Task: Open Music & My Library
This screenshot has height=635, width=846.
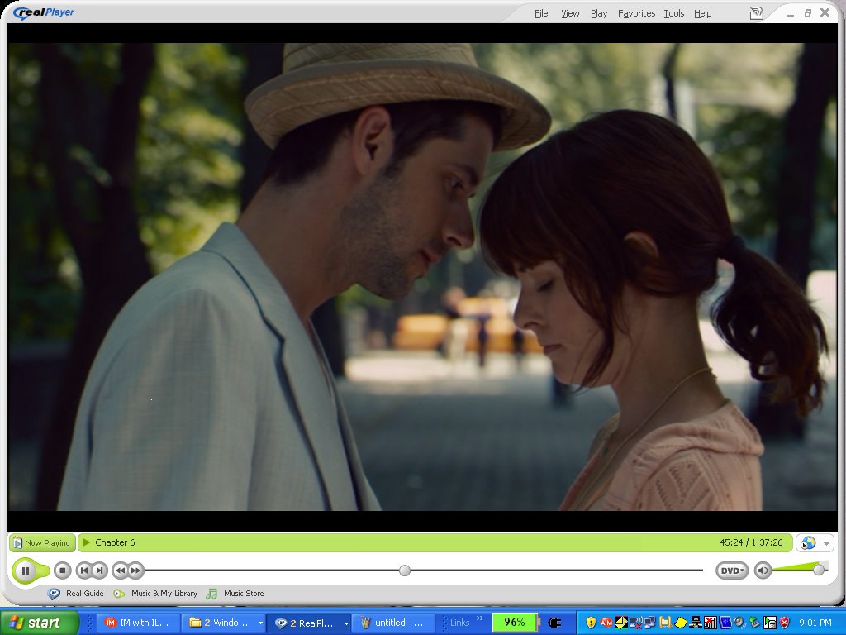Action: 164,594
